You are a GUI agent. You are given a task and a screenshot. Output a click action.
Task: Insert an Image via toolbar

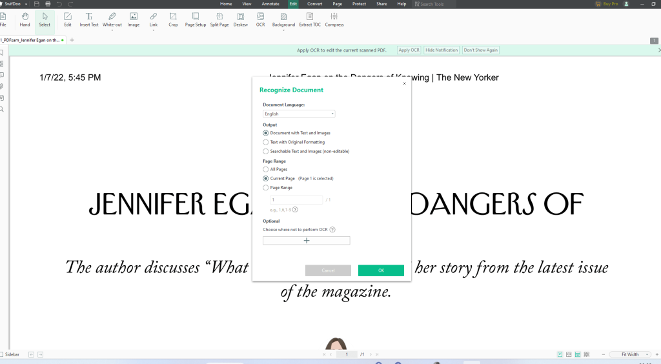[x=133, y=20]
